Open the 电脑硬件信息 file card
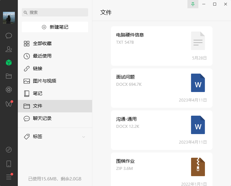 [162, 46]
